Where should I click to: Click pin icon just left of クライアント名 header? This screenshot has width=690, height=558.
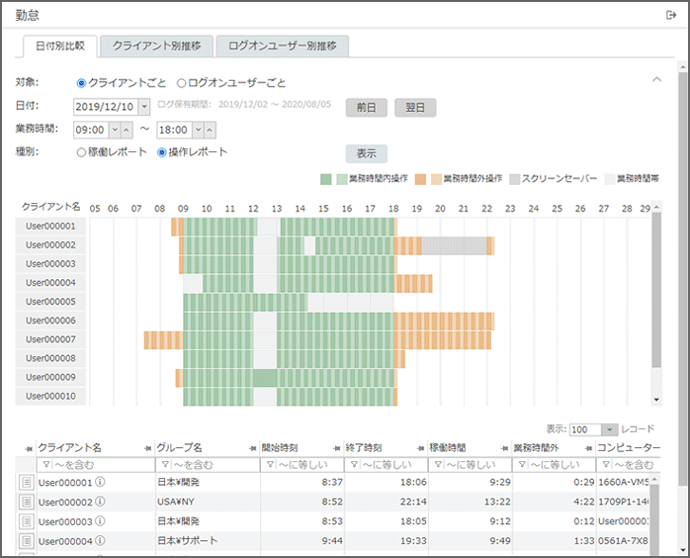coord(29,449)
